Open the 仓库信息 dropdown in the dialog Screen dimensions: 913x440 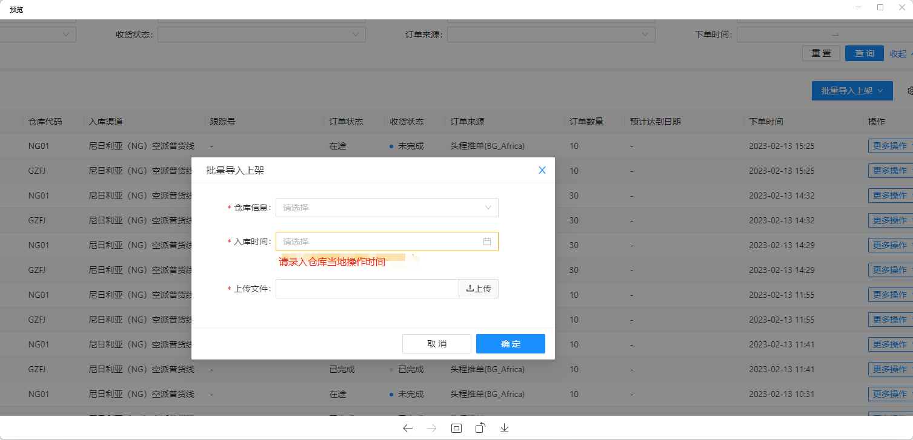(387, 208)
